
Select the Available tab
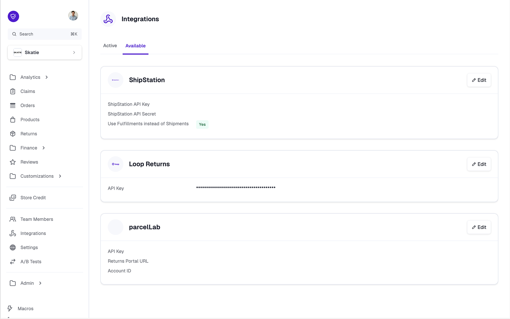pos(135,46)
